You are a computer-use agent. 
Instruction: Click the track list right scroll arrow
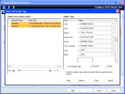tap(60, 66)
